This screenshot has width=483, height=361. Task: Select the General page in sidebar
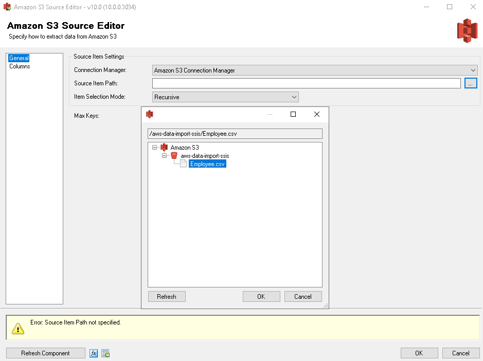pos(19,58)
